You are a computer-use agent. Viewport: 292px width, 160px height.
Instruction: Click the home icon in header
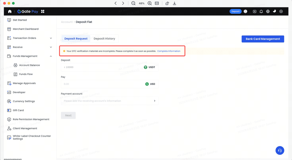point(10,11)
